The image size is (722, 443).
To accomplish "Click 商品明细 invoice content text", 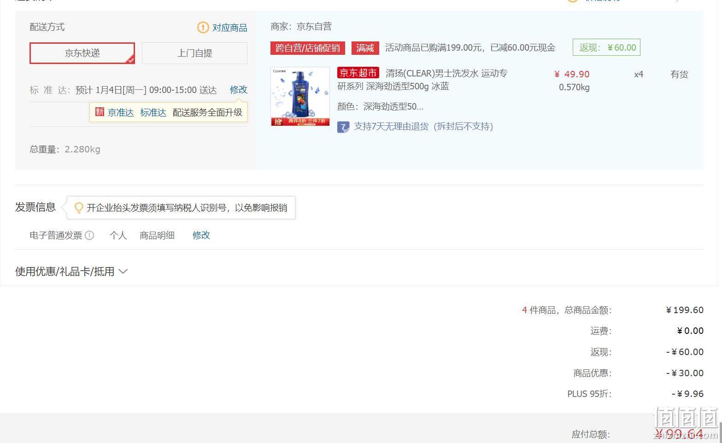I will coord(157,235).
